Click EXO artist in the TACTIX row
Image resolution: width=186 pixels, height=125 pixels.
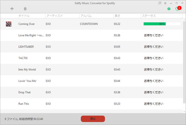coord(48,58)
